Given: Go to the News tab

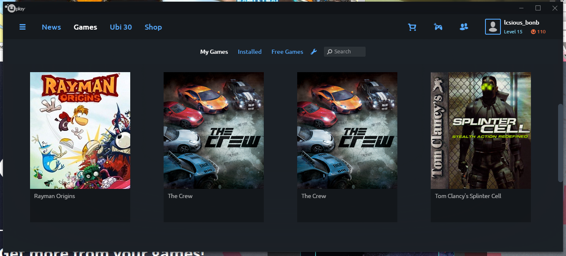Looking at the screenshot, I should [51, 27].
